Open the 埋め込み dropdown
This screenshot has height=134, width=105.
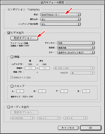(60, 19)
